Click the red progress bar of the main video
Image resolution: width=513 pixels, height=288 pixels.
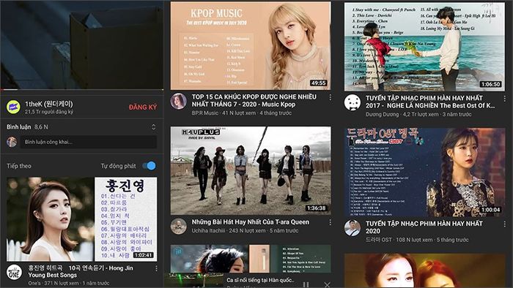[82, 89]
